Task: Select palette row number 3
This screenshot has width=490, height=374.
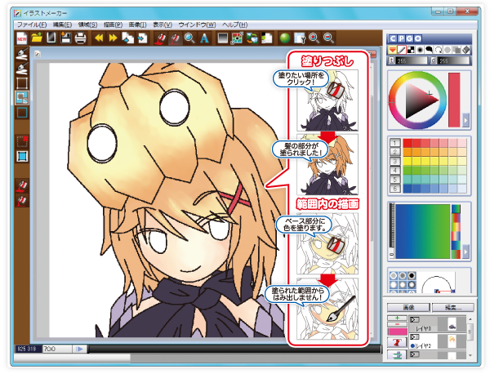Action: coord(394,159)
